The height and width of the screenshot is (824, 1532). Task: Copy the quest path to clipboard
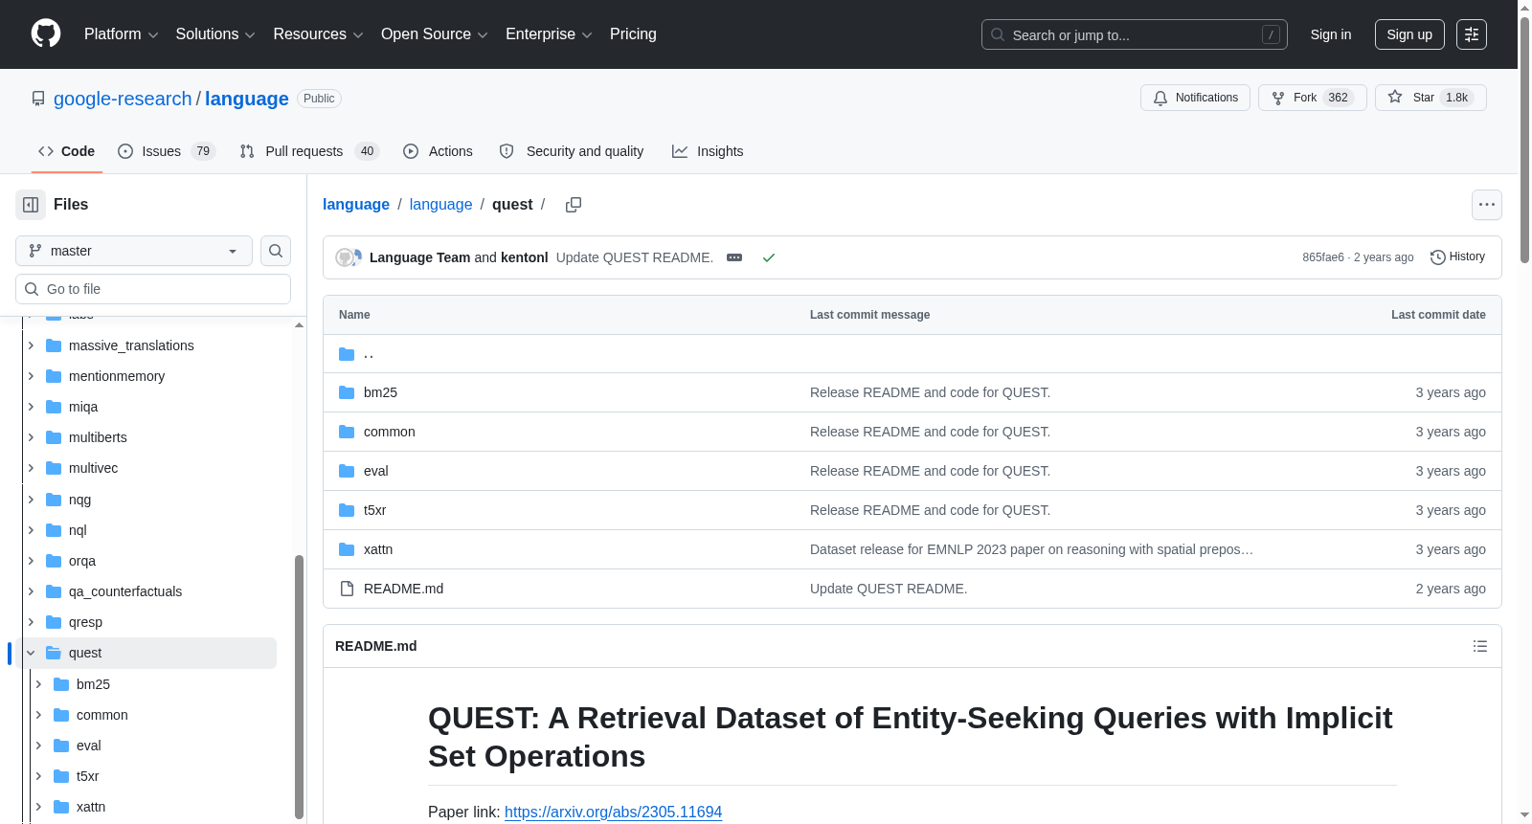click(x=574, y=205)
